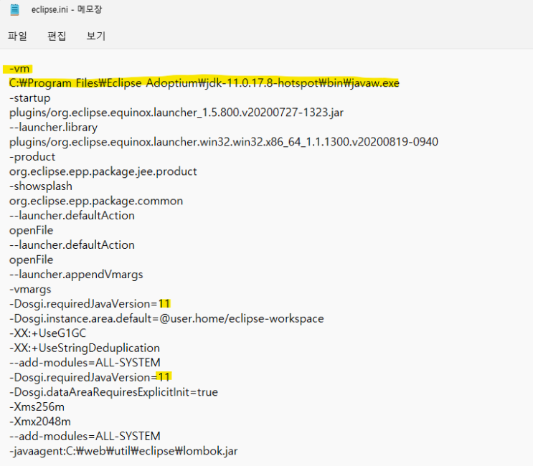This screenshot has width=533, height=466.
Task: Click the org.eclipse.epp.package.common line
Action: [96, 201]
